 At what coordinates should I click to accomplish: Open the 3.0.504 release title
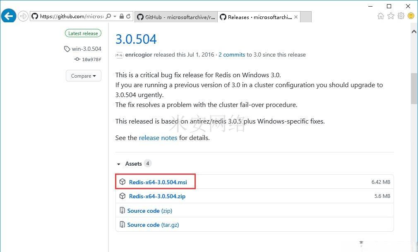pyautogui.click(x=136, y=39)
